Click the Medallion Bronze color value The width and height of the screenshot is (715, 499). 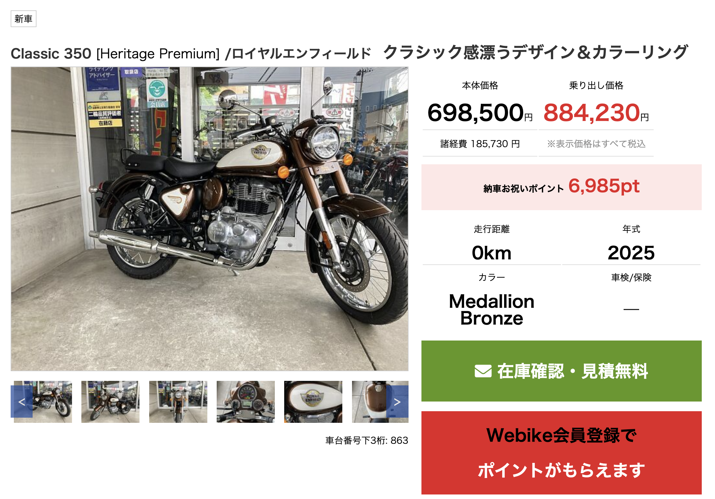point(492,310)
